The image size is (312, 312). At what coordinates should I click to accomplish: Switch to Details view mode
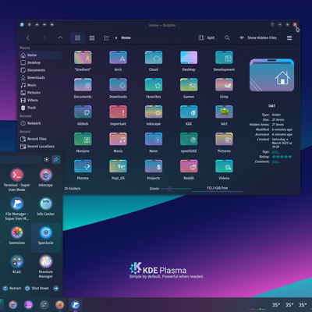click(107, 38)
